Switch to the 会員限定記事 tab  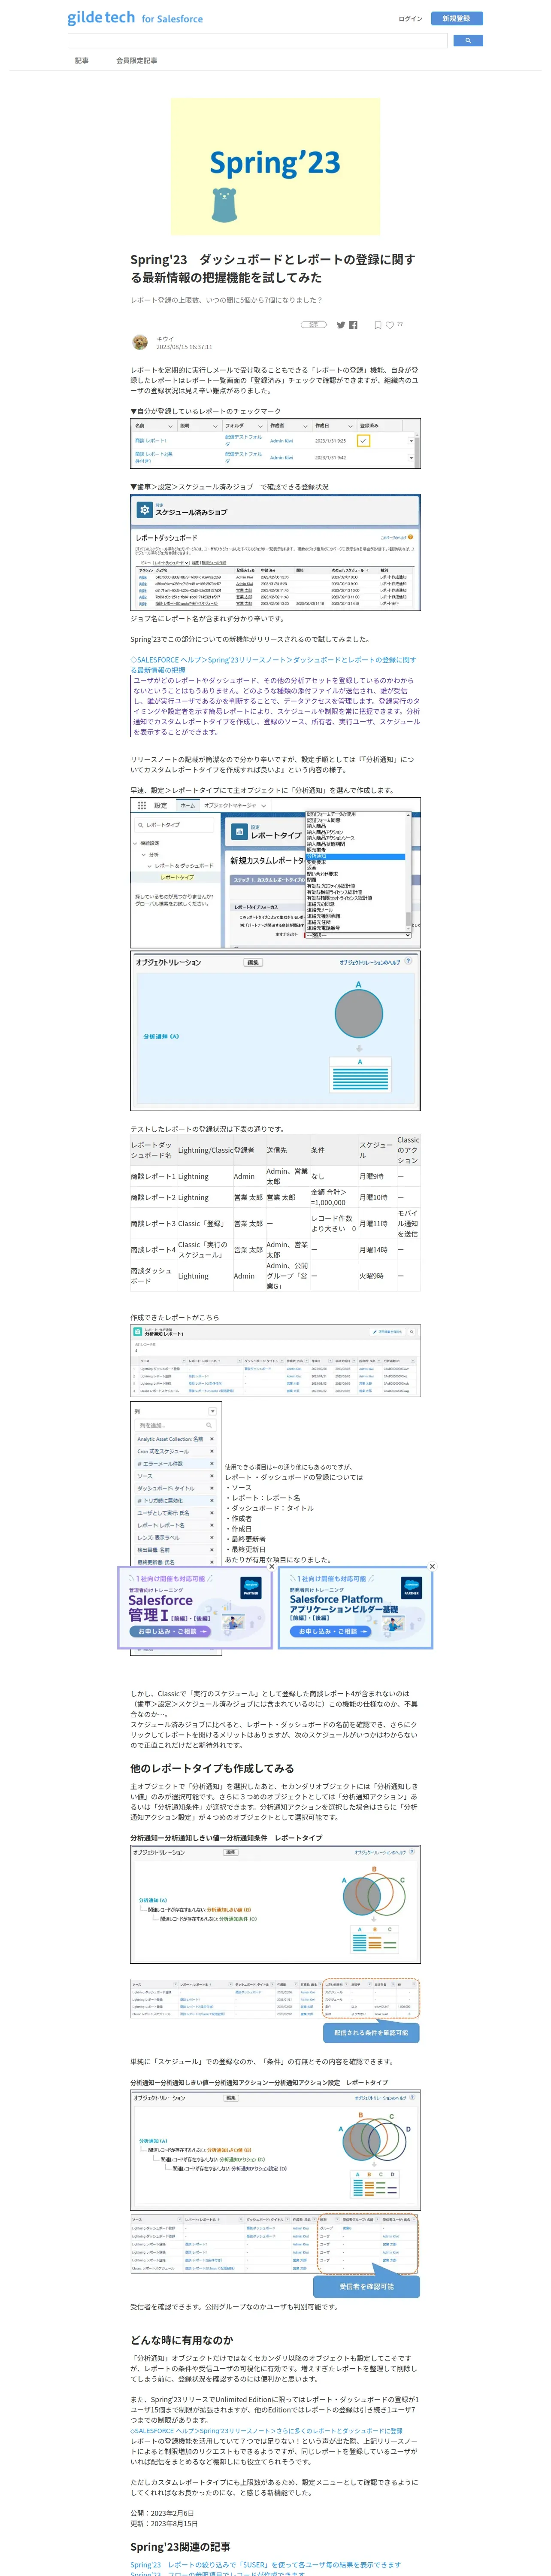(136, 61)
